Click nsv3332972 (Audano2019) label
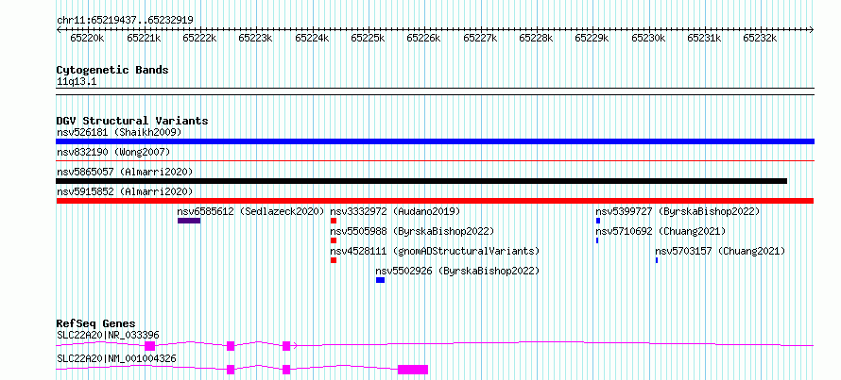 [395, 211]
